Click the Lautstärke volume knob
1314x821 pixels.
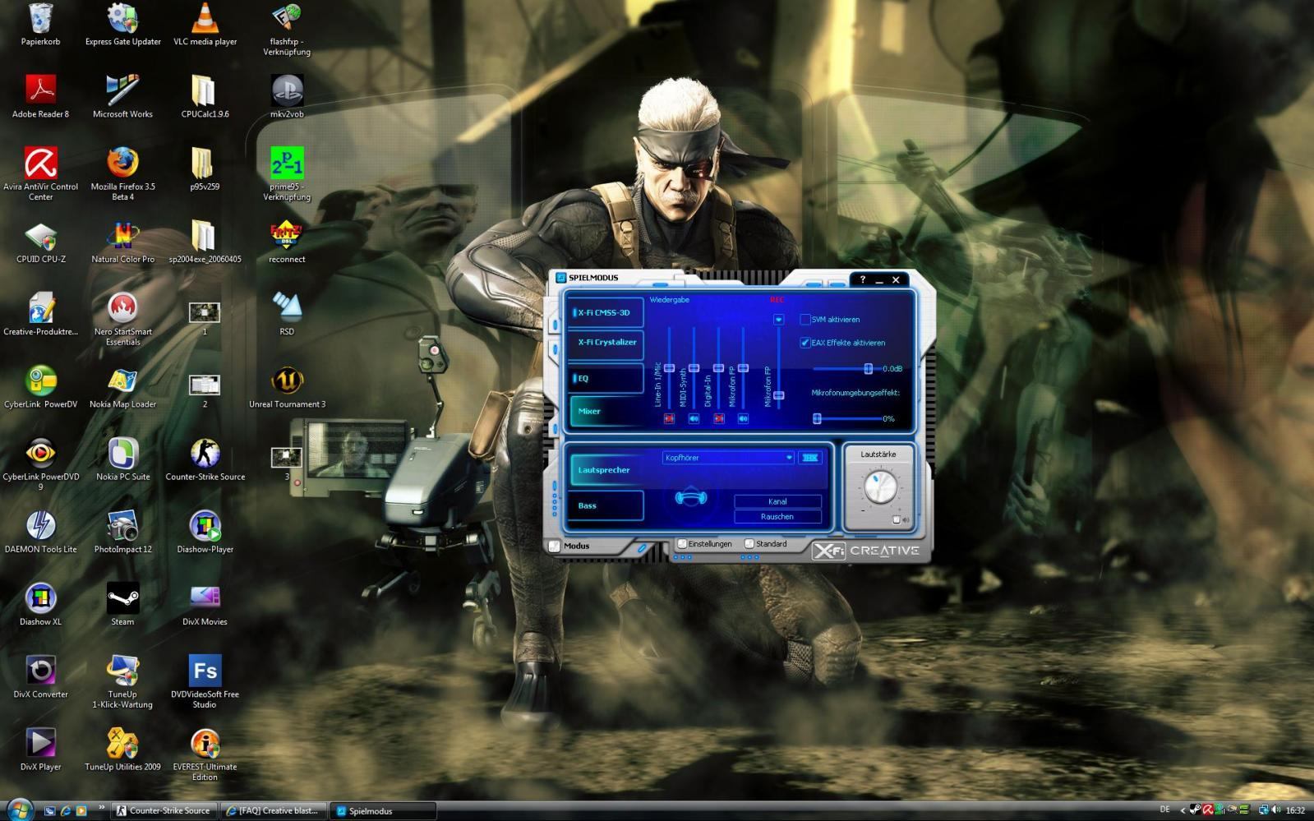tap(880, 487)
